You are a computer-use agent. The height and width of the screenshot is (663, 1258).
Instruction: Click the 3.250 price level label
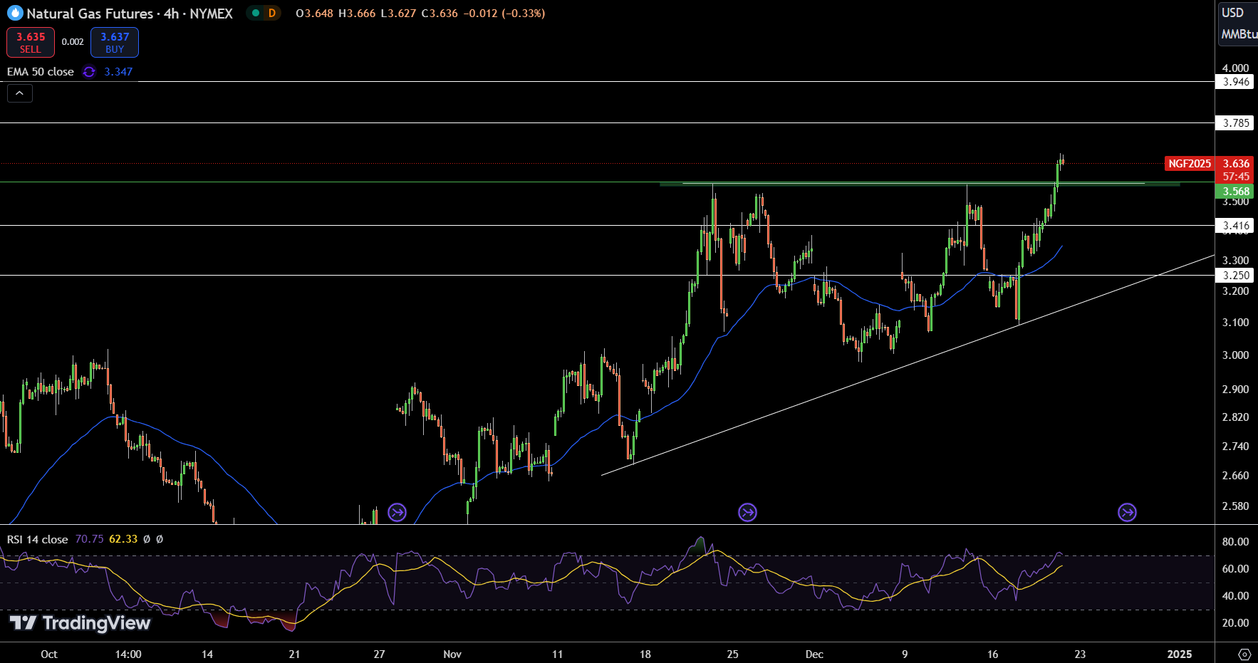pos(1236,276)
